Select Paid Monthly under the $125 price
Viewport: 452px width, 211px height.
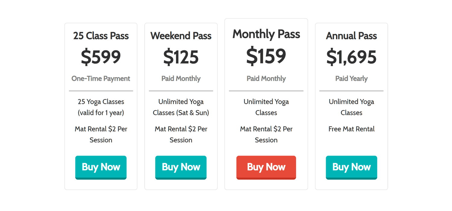coord(181,79)
